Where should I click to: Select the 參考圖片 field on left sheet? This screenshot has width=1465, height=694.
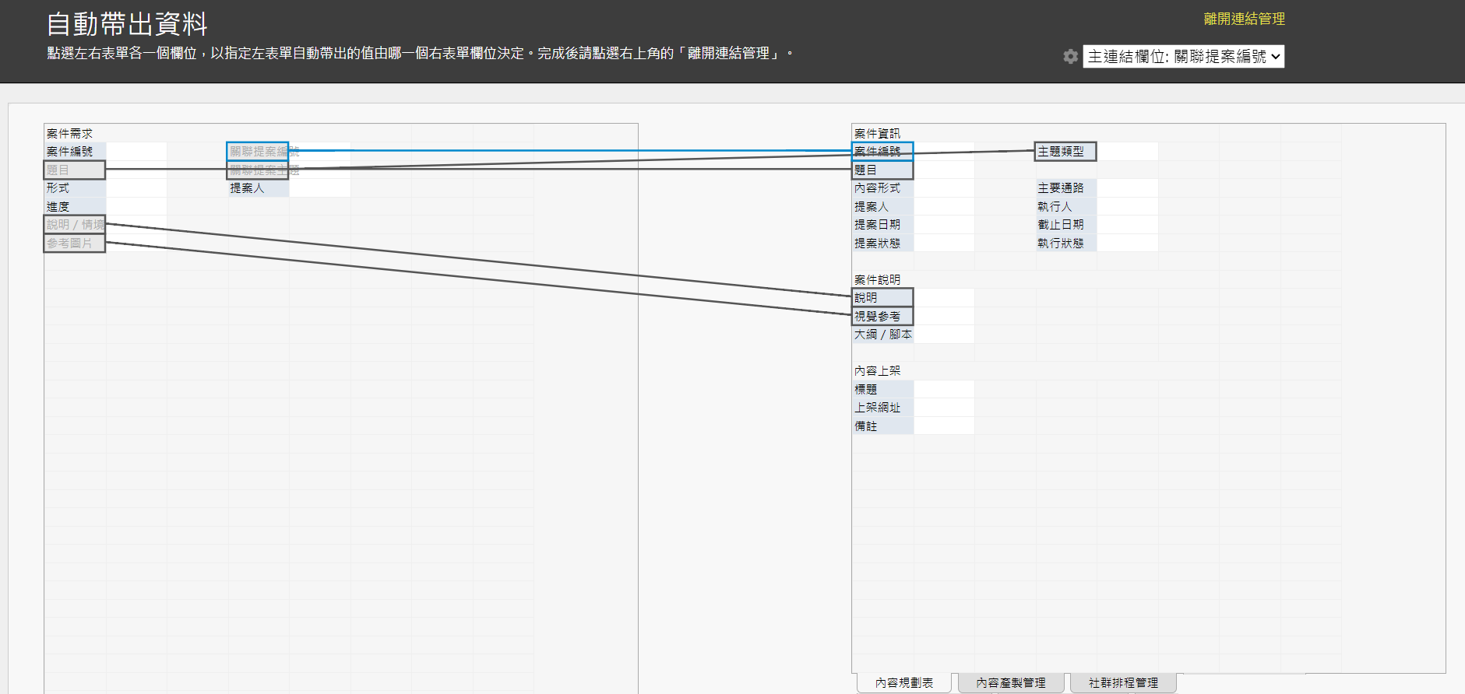point(74,244)
